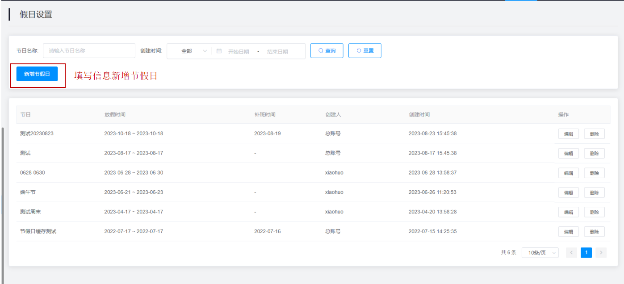Click the 新增节假日 button
The width and height of the screenshot is (624, 284).
[37, 74]
